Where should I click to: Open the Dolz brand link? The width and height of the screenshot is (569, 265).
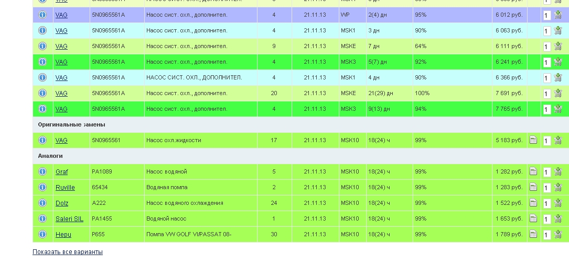[62, 203]
